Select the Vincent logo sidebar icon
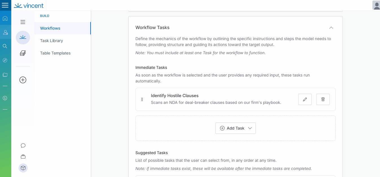The width and height of the screenshot is (380, 177). pyautogui.click(x=23, y=38)
